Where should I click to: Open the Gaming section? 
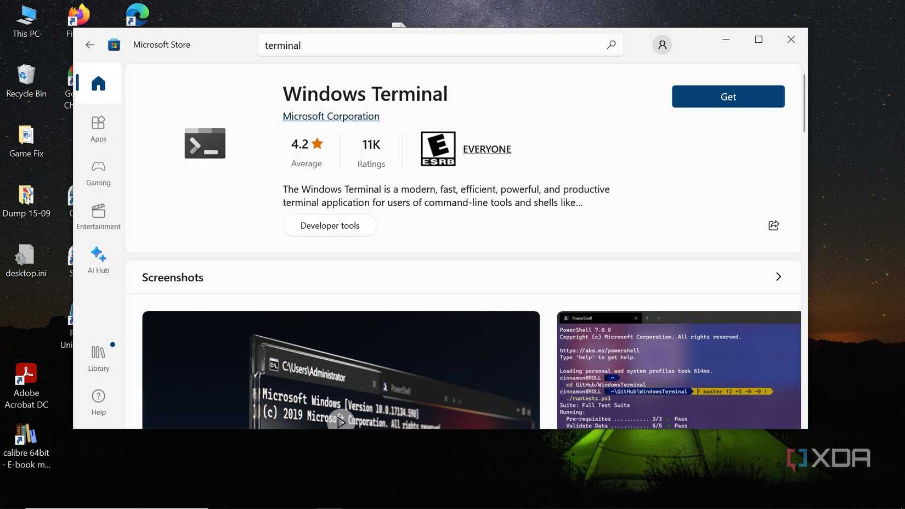(98, 173)
